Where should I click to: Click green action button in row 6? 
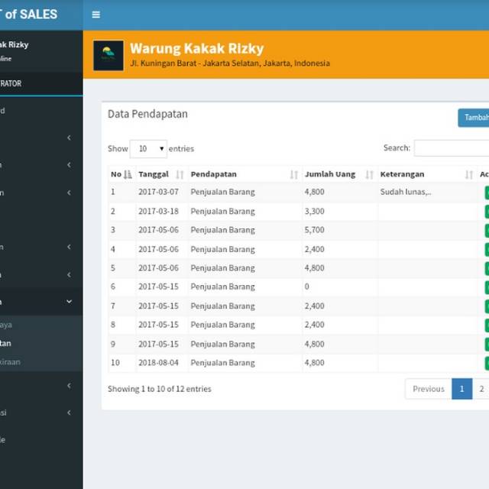[x=486, y=287]
